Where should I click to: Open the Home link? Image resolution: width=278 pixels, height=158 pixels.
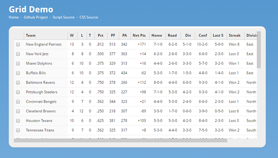13,17
